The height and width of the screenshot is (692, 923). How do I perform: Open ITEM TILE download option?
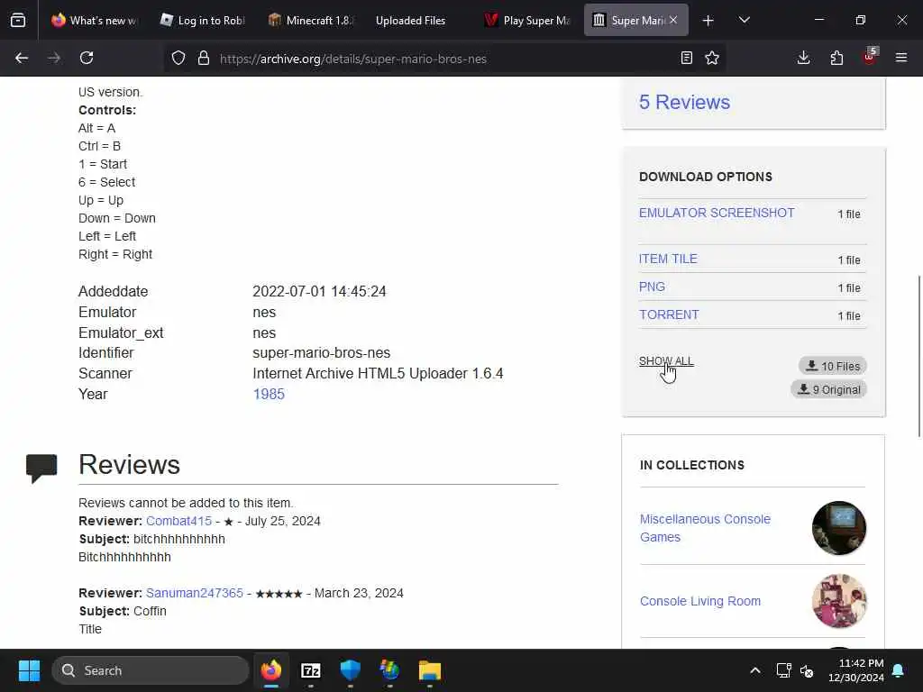pos(668,259)
